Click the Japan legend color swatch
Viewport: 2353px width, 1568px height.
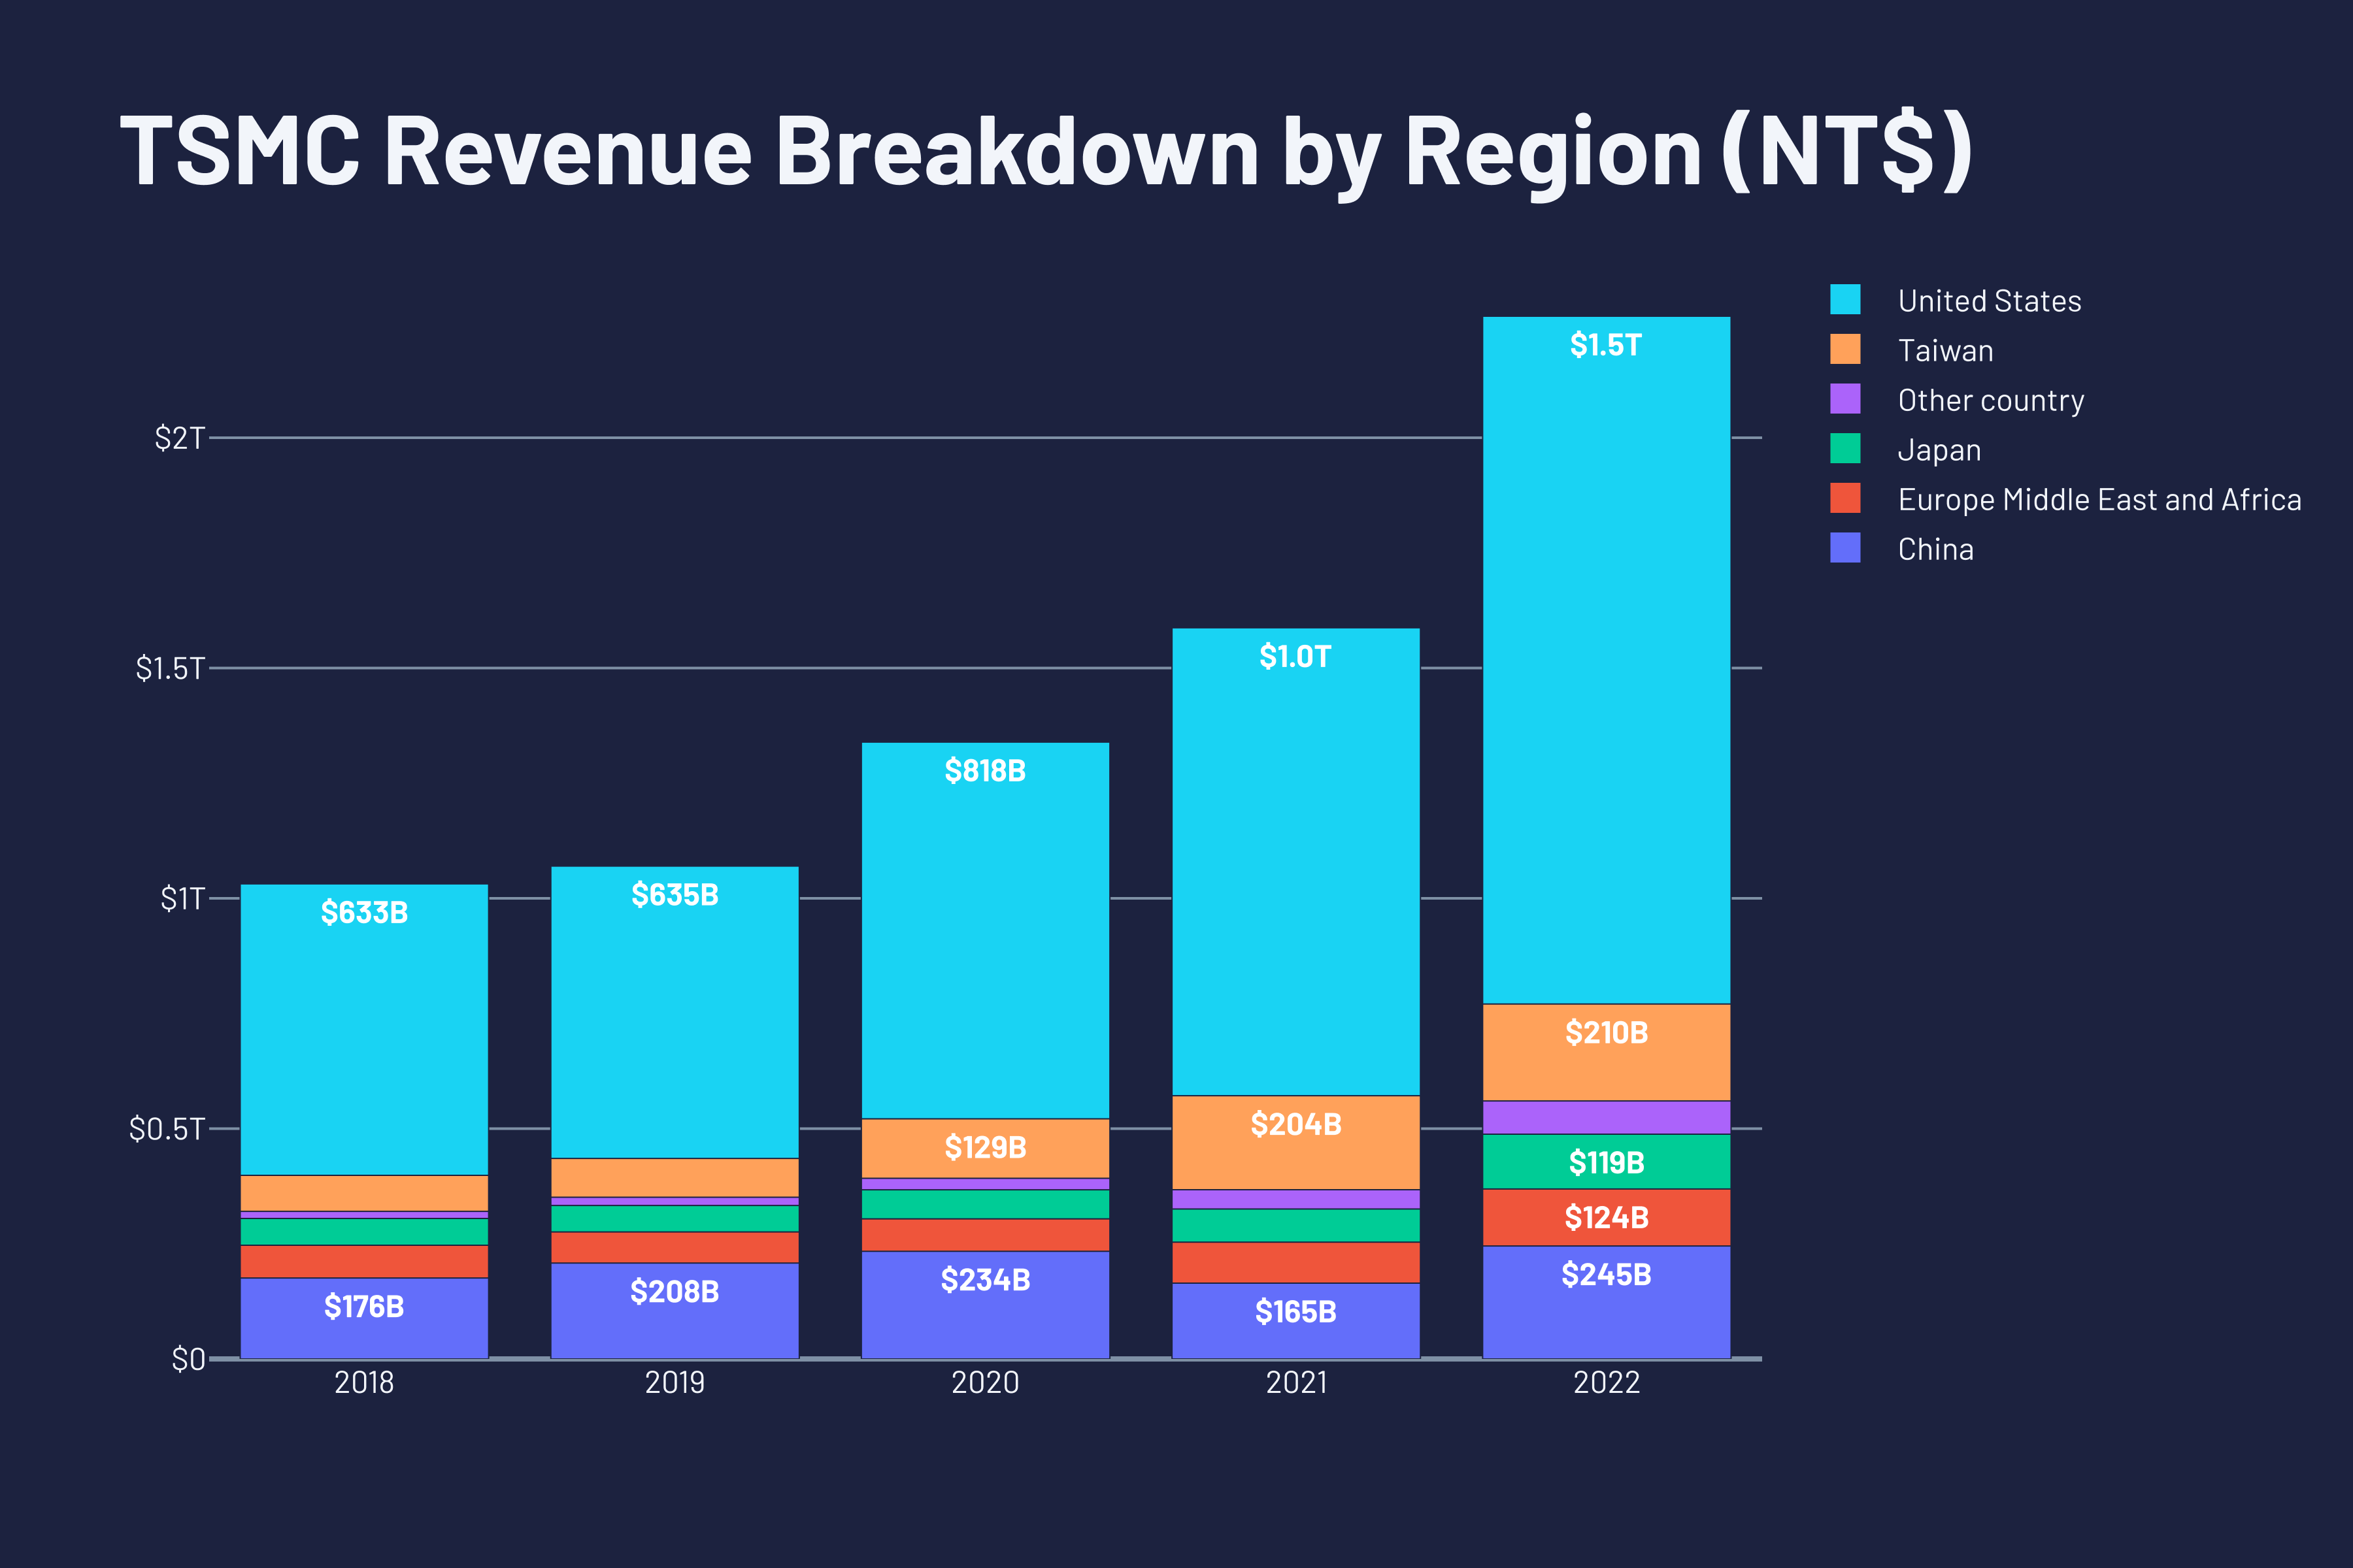(1844, 449)
